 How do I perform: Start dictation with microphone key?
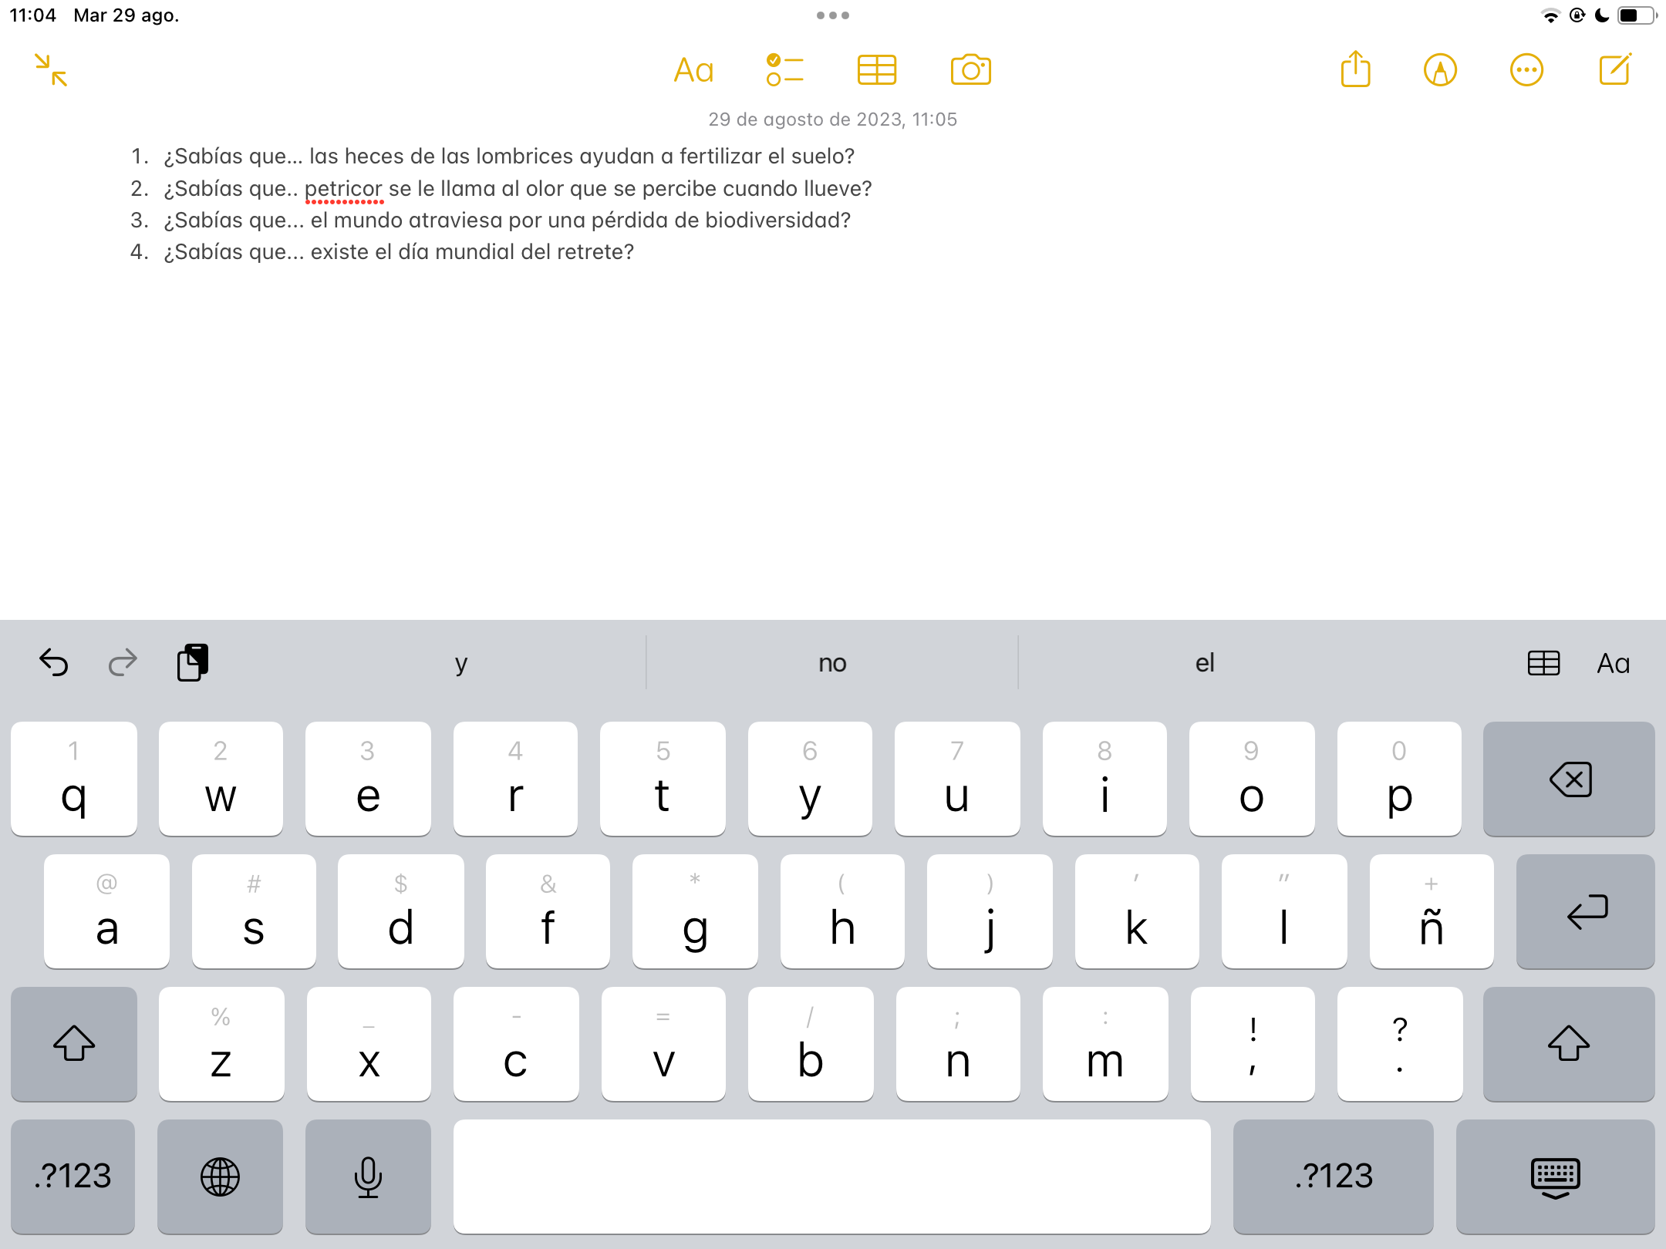[x=368, y=1177]
